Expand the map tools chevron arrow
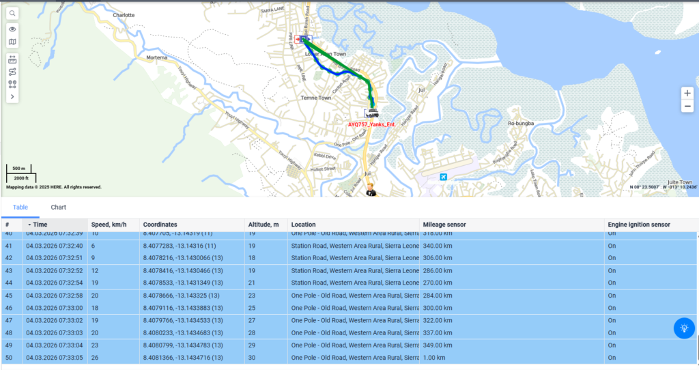Image resolution: width=699 pixels, height=370 pixels. click(x=13, y=97)
